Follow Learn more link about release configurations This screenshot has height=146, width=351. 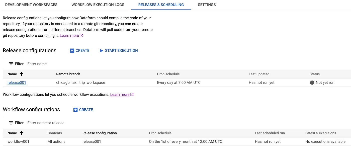(x=69, y=36)
